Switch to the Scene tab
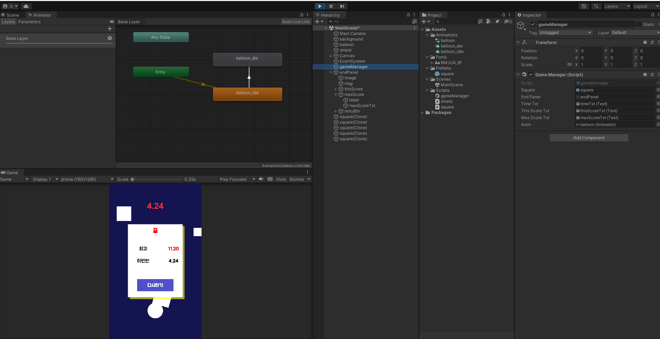Screen dimensions: 660x339 (x=10, y=15)
